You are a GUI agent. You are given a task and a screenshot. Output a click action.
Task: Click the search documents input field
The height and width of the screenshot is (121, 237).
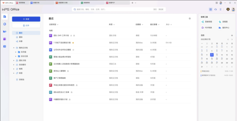coord(119,10)
